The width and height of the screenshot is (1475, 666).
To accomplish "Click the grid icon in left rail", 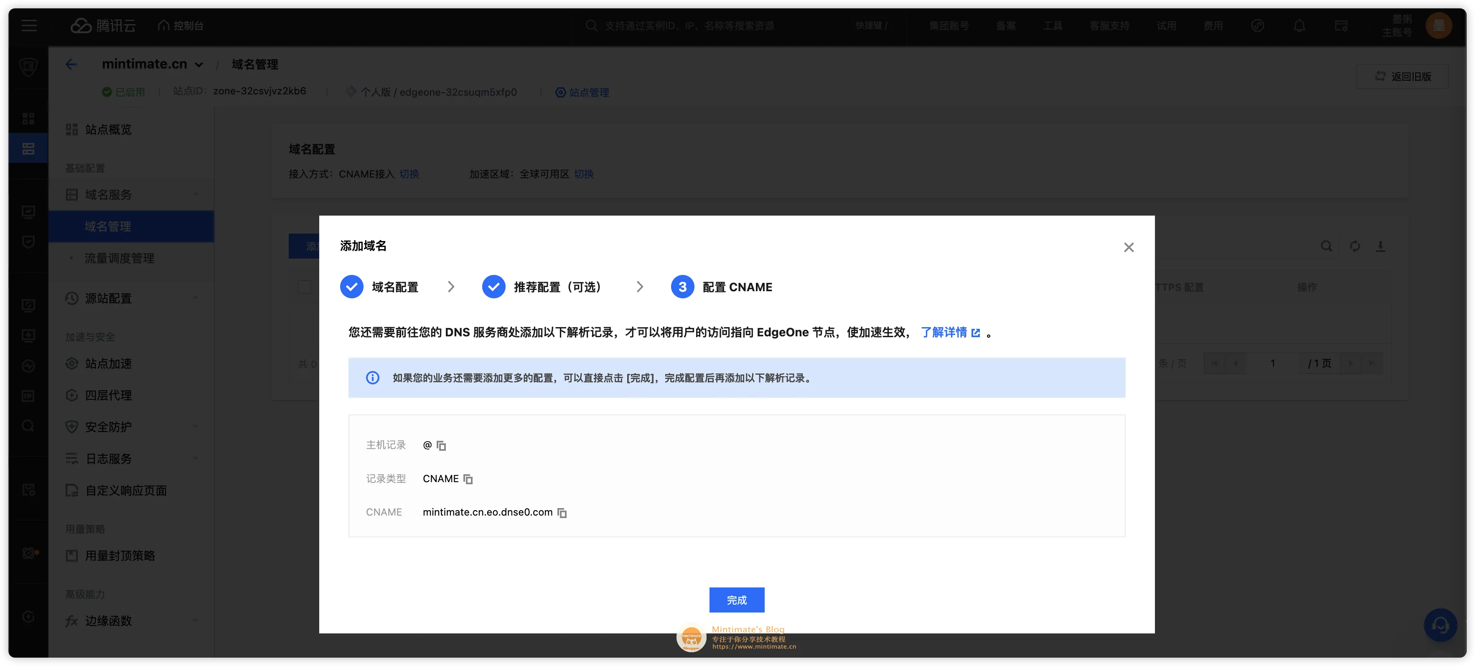I will click(x=29, y=119).
